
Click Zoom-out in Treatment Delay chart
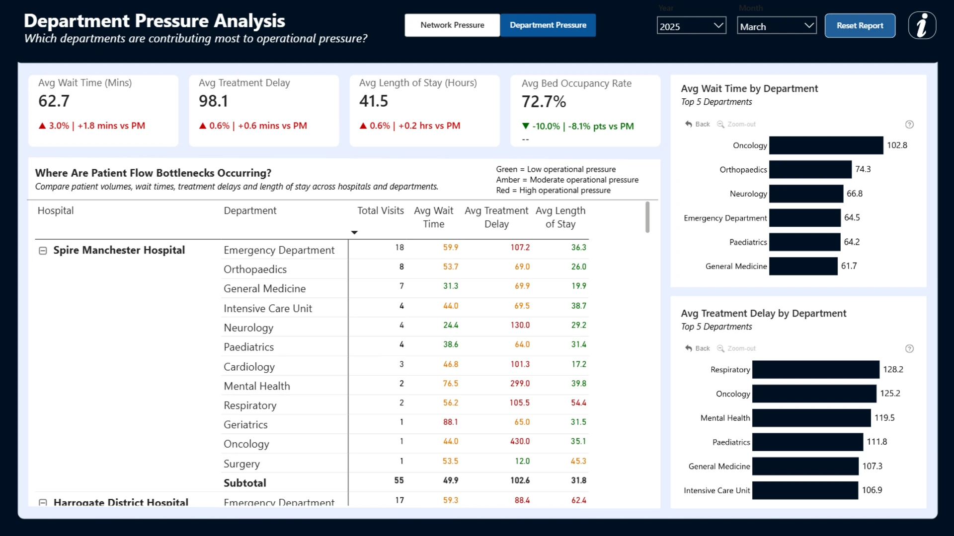(736, 348)
